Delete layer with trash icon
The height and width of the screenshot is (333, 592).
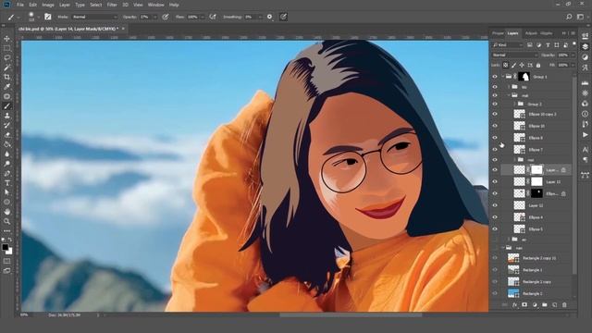tap(564, 304)
